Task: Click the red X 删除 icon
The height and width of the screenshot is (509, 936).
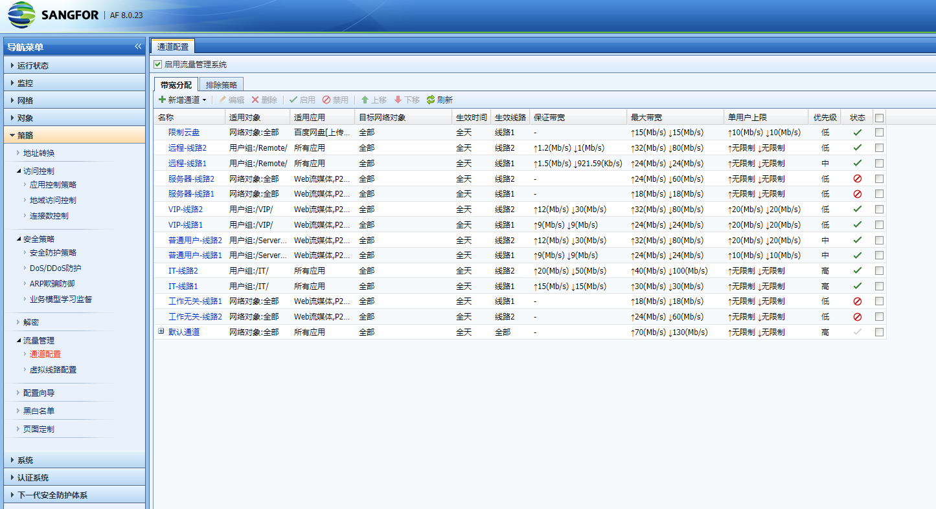Action: (x=255, y=100)
